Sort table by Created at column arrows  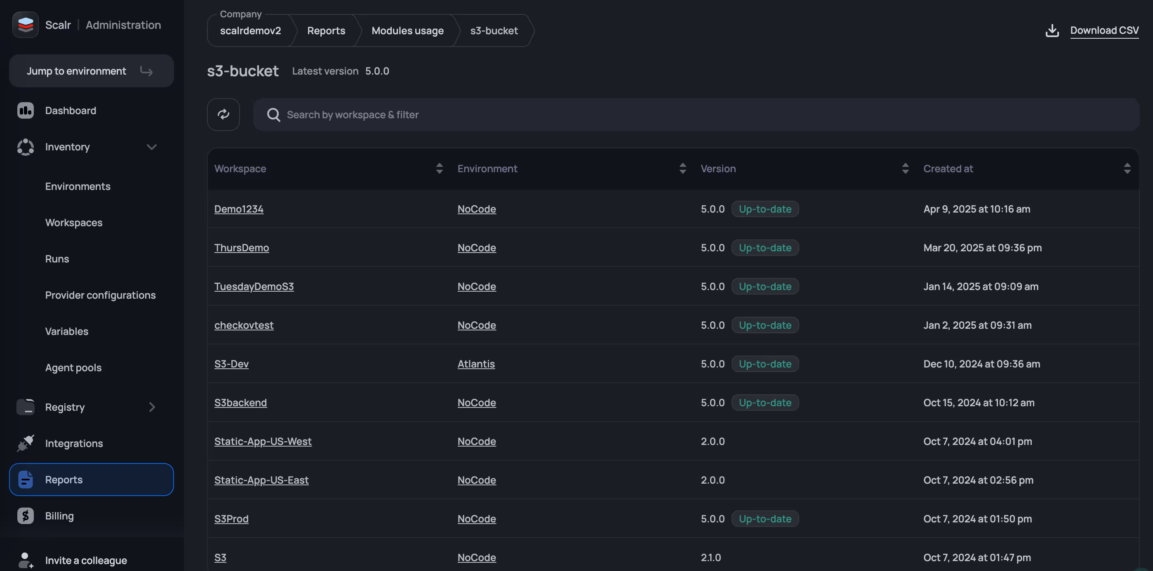tap(1127, 168)
